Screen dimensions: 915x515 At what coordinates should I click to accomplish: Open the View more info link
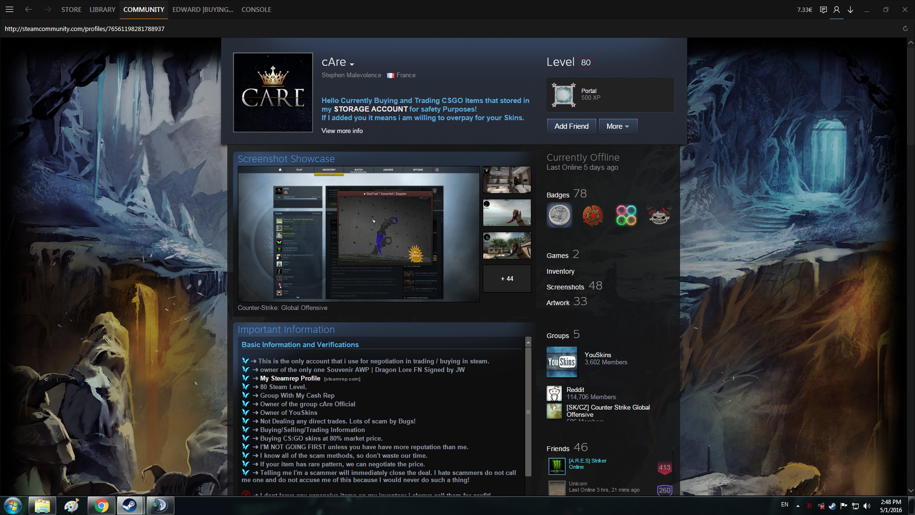[342, 131]
